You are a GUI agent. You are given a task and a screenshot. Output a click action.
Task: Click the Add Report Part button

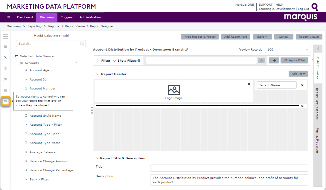[x=236, y=37]
